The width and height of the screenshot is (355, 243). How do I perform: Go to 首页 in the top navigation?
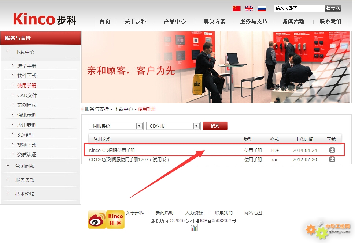(x=105, y=22)
